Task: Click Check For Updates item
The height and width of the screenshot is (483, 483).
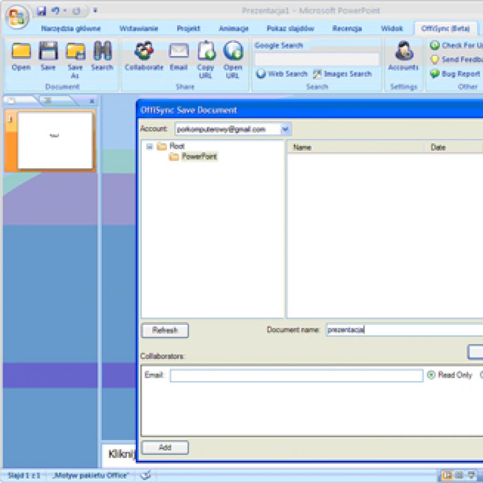Action: point(456,45)
